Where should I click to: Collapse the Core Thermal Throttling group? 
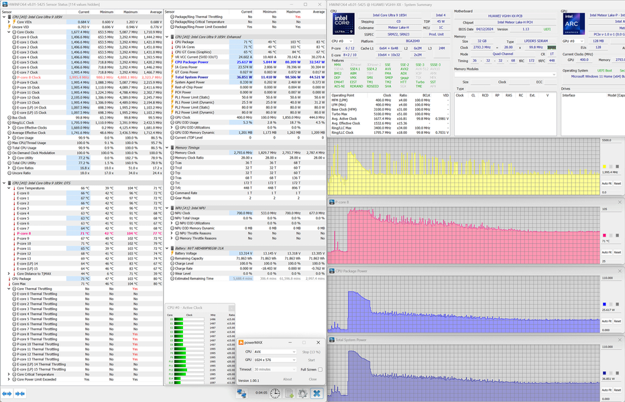(9, 289)
